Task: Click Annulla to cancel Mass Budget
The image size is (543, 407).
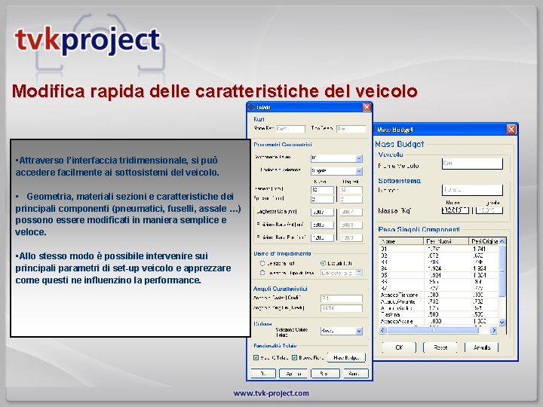Action: click(x=481, y=347)
